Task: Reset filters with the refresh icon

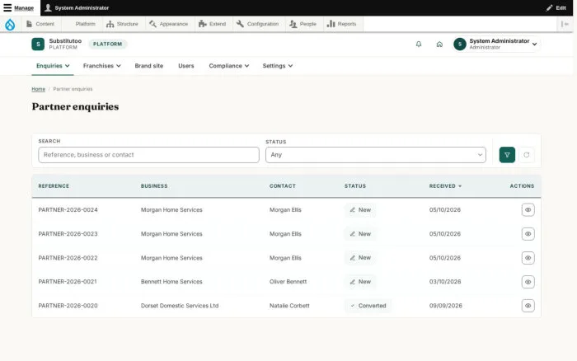Action: 527,155
